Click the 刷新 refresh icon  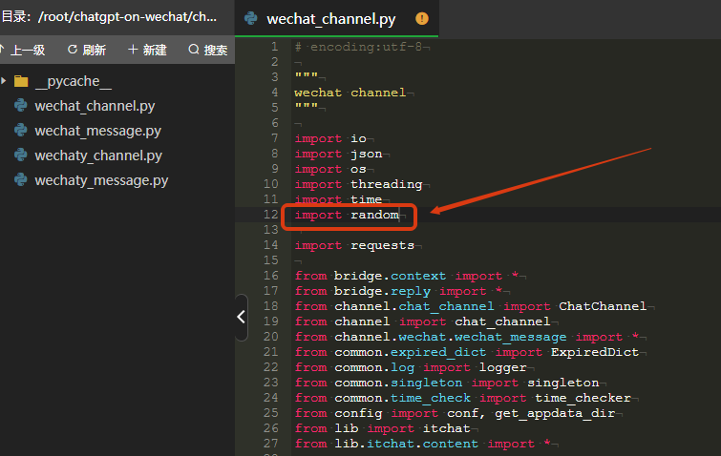73,50
